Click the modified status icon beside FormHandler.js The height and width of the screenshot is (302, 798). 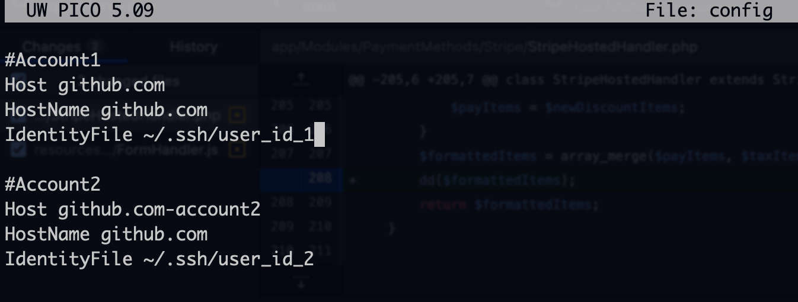(x=237, y=150)
